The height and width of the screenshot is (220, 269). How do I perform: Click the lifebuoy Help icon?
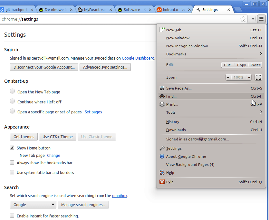point(162,173)
